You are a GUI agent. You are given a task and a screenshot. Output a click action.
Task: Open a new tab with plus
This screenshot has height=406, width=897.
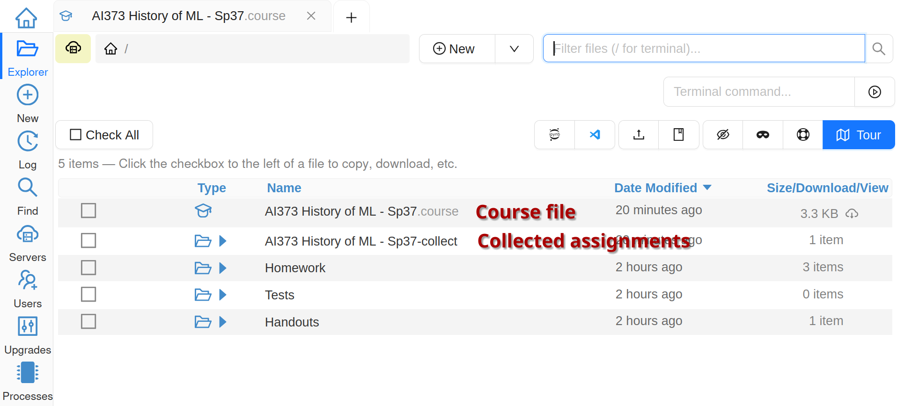(x=351, y=18)
